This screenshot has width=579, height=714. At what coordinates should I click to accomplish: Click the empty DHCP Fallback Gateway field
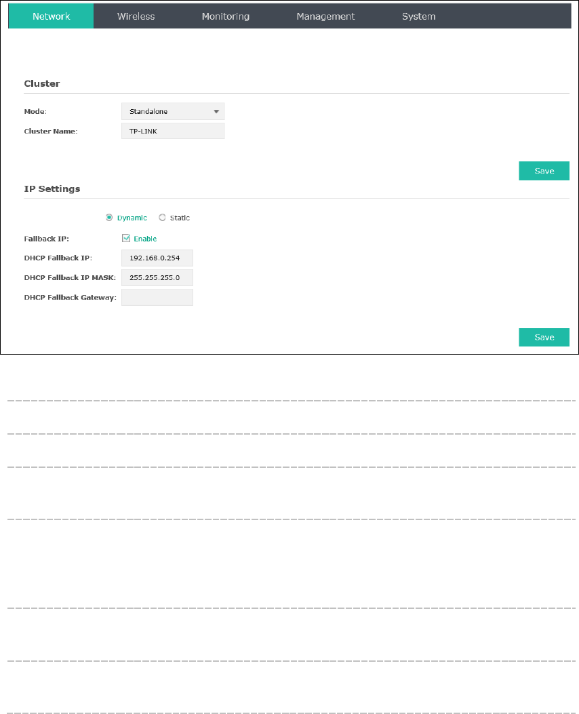tap(157, 298)
